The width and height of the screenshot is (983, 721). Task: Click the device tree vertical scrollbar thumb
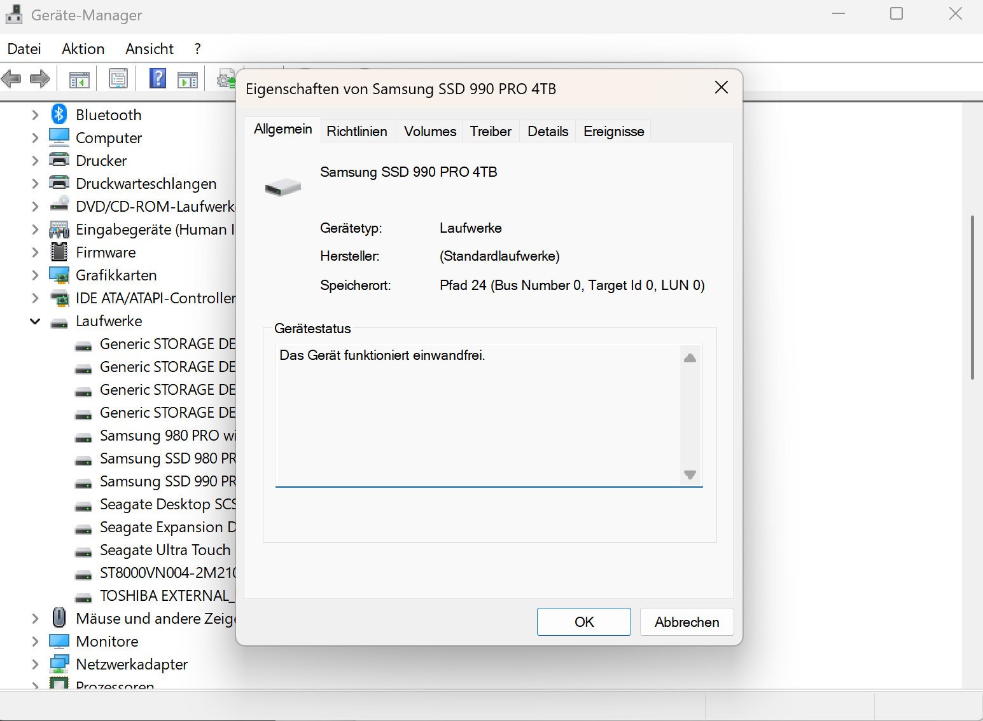[x=973, y=298]
